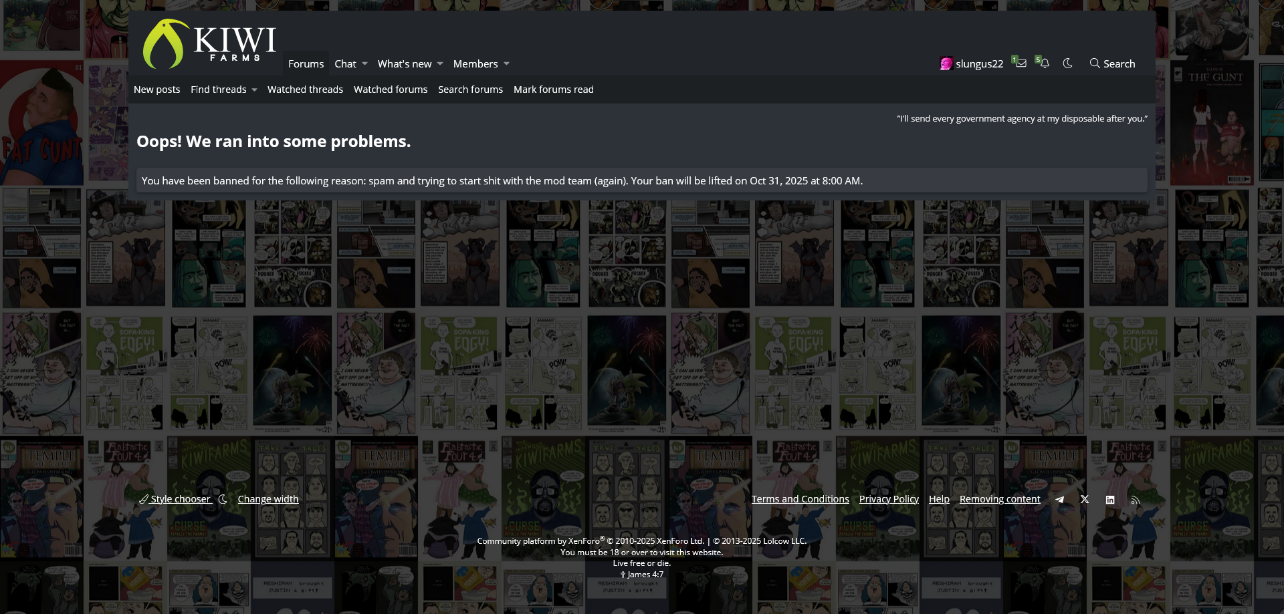The height and width of the screenshot is (614, 1284).
Task: Click the X social icon in footer
Action: coord(1085,500)
